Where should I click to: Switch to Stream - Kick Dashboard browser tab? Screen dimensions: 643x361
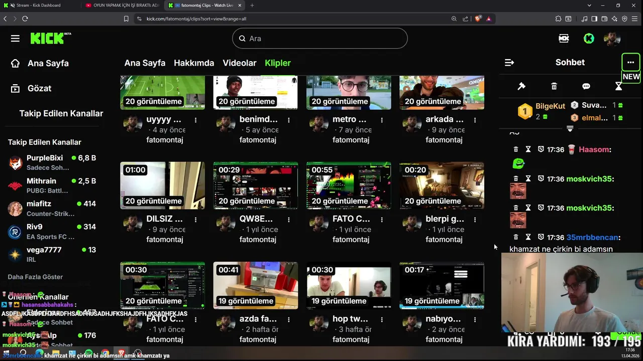[x=38, y=6]
